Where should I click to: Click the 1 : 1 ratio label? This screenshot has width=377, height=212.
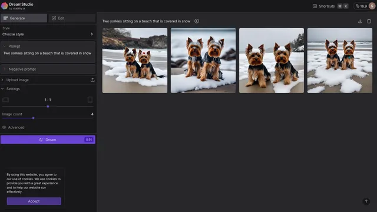pos(48,100)
